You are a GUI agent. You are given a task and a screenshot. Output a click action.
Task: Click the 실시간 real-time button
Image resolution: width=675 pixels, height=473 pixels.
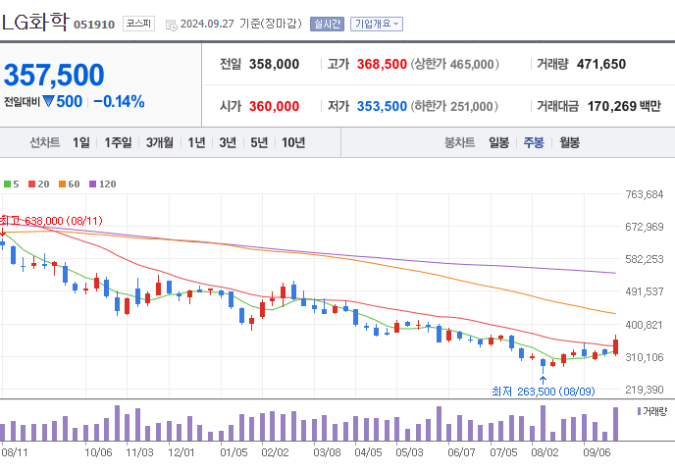pos(327,24)
